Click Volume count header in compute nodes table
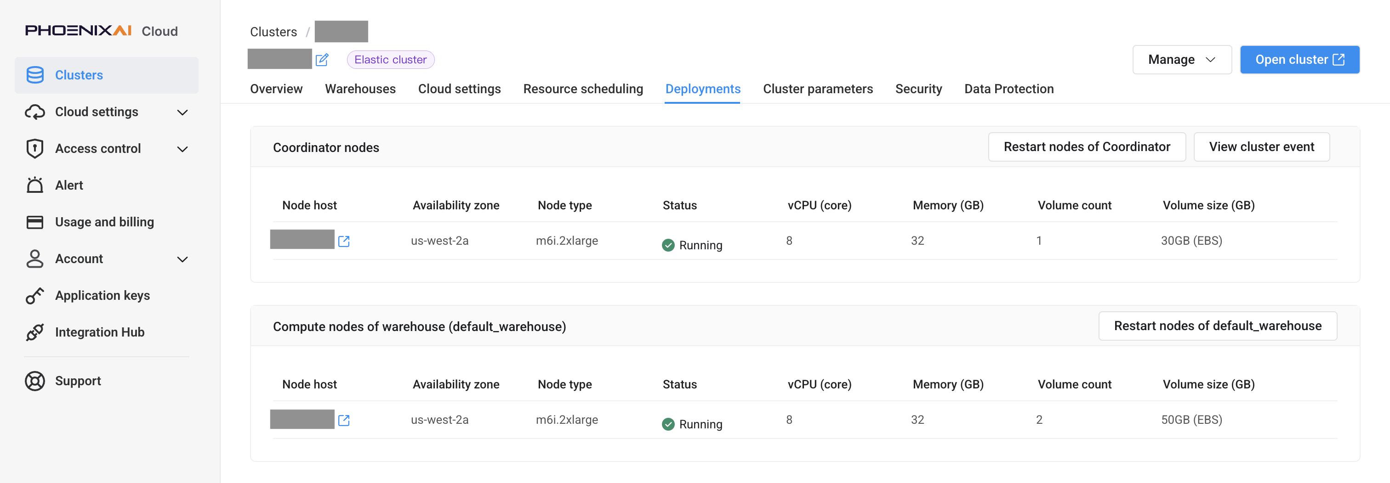Image resolution: width=1390 pixels, height=483 pixels. coord(1074,384)
